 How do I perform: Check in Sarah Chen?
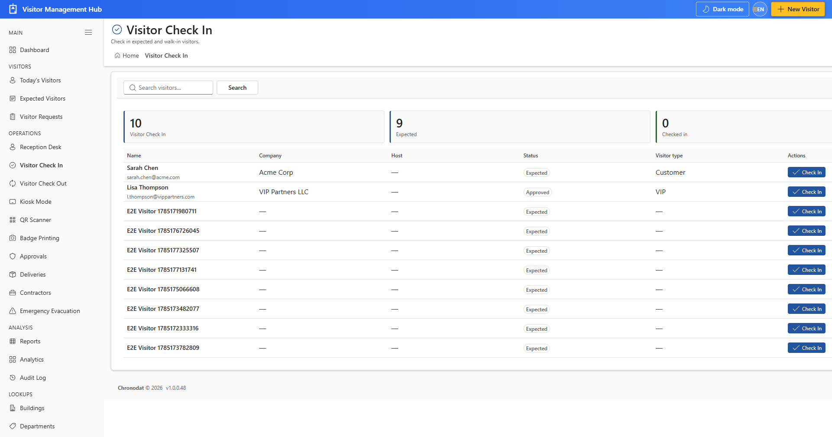pos(806,172)
